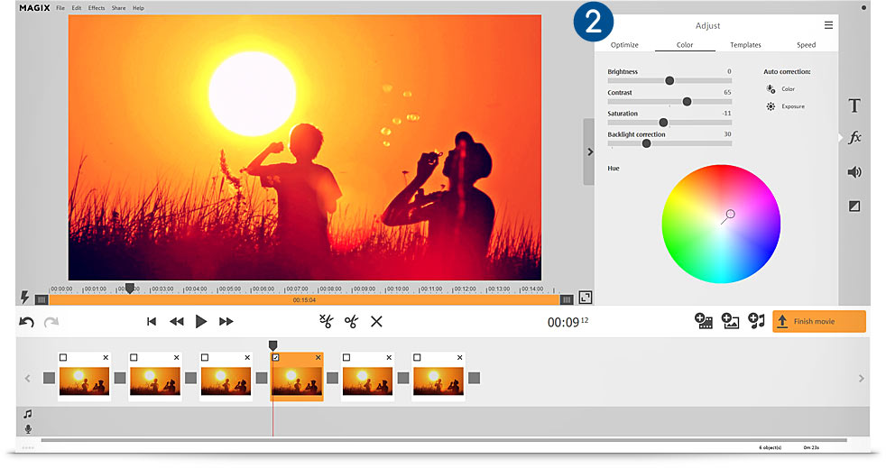Click the Contrast slider handle
This screenshot has height=468, width=886.
(687, 102)
